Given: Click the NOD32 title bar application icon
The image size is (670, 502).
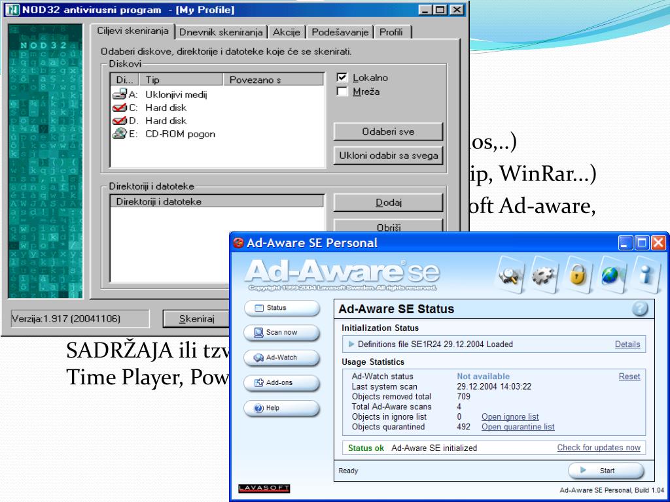Looking at the screenshot, I should [x=12, y=10].
